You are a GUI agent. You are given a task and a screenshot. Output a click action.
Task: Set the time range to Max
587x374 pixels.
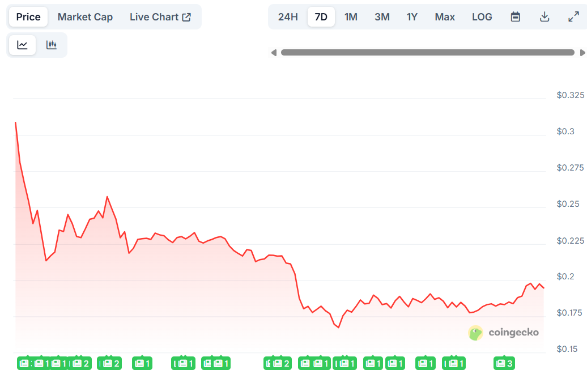point(445,17)
